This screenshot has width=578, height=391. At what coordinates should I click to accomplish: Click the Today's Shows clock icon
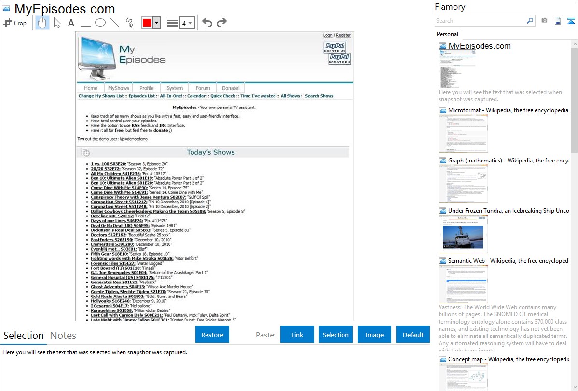pyautogui.click(x=85, y=152)
